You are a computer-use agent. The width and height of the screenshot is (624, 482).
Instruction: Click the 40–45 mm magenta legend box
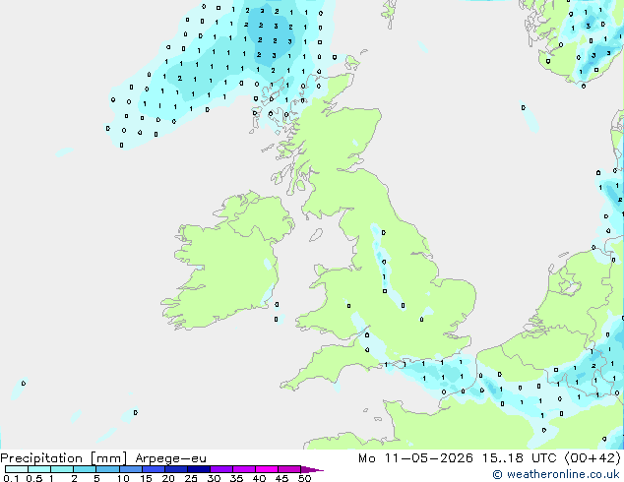point(267,469)
